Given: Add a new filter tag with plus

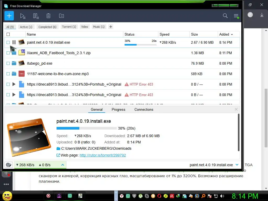Looking at the screenshot, I should point(111,27).
